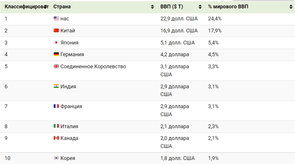Sort by ВВП ($ T) column arrow

point(200,7)
